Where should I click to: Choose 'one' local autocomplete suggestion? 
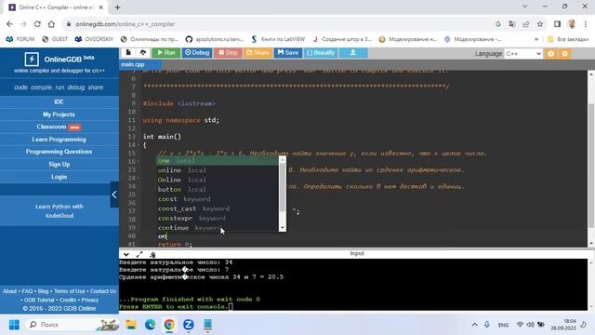click(x=218, y=161)
